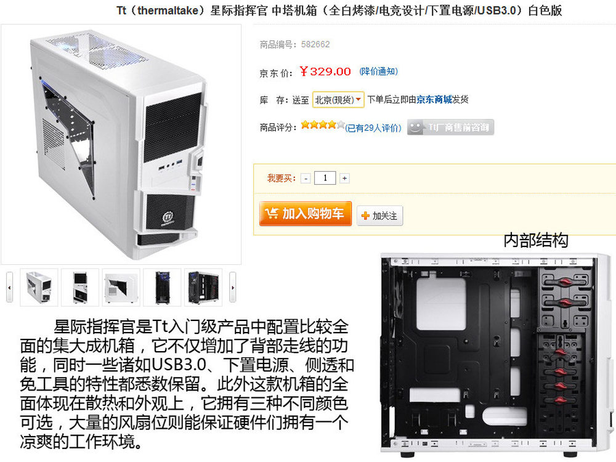The image size is (616, 462).
Task: Select the third thumbnail, side panel view
Action: click(121, 287)
